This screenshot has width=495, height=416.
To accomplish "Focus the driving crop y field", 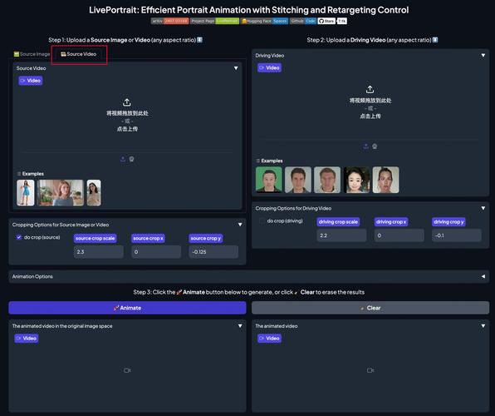I will (x=457, y=235).
